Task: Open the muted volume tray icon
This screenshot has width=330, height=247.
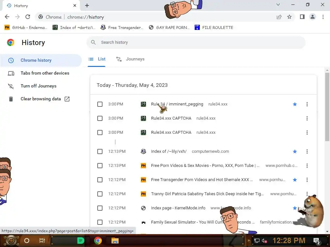Action: coord(264,241)
